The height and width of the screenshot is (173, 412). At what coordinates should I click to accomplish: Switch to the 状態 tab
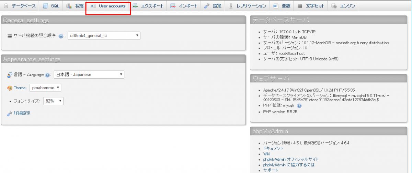click(75, 6)
